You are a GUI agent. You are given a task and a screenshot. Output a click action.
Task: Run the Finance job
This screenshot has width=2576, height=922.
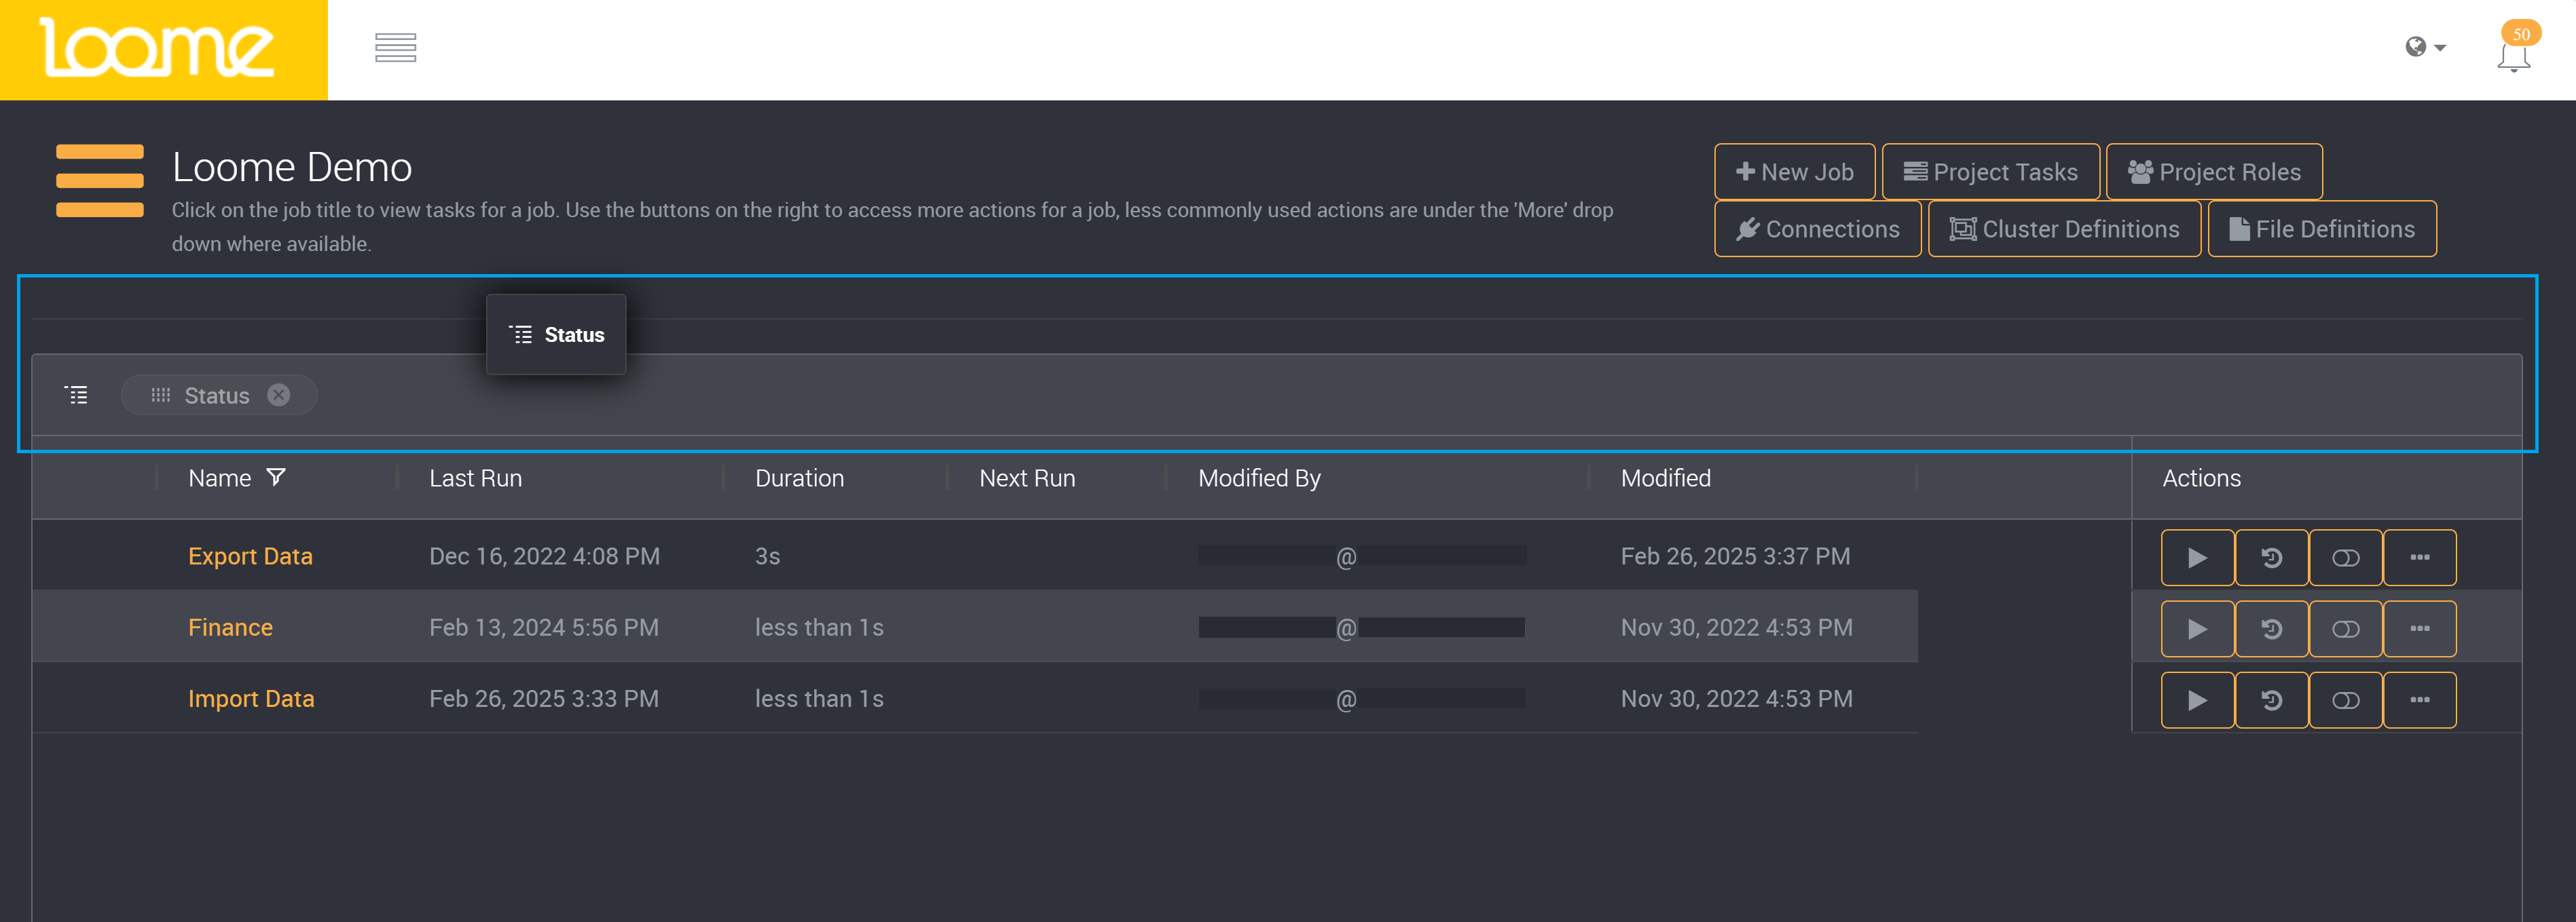click(2197, 628)
